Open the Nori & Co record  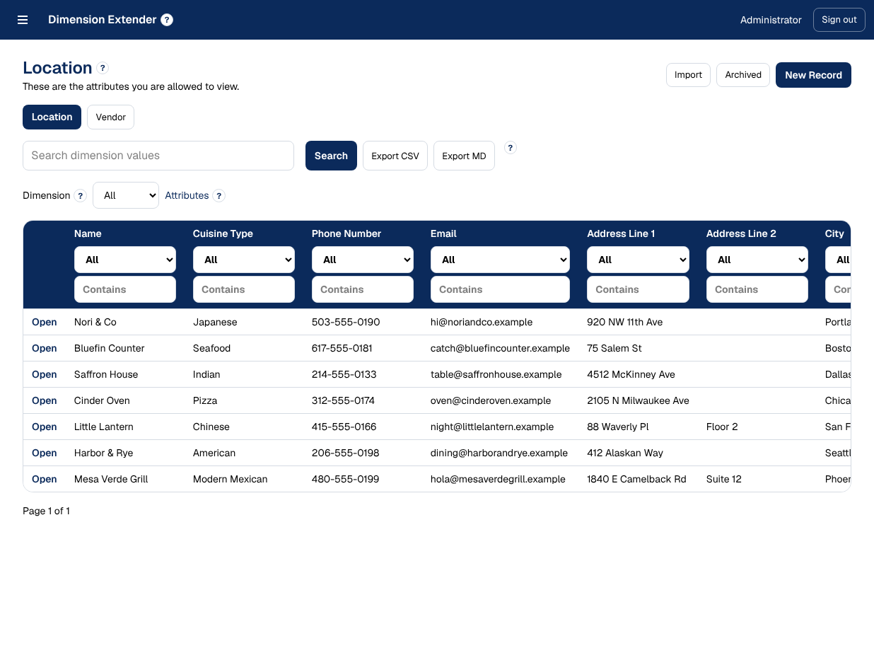tap(44, 322)
